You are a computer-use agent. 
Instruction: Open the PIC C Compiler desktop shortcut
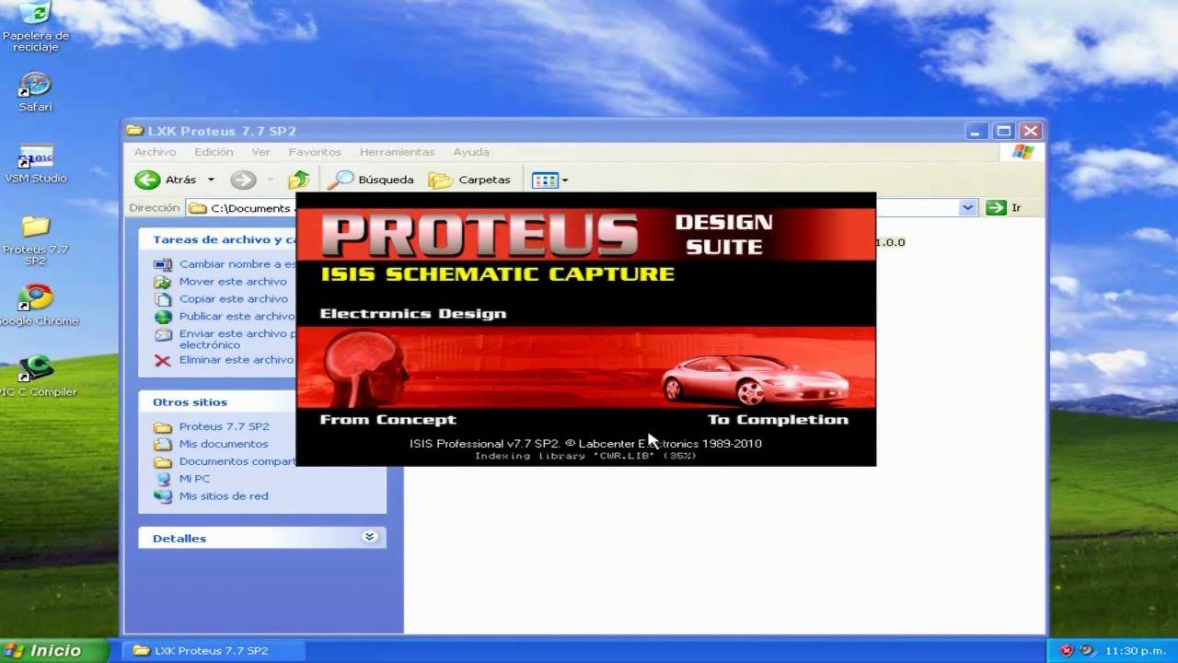click(37, 377)
